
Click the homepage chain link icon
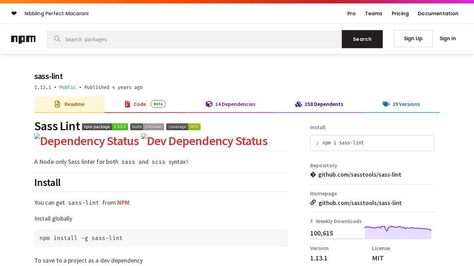click(x=313, y=202)
